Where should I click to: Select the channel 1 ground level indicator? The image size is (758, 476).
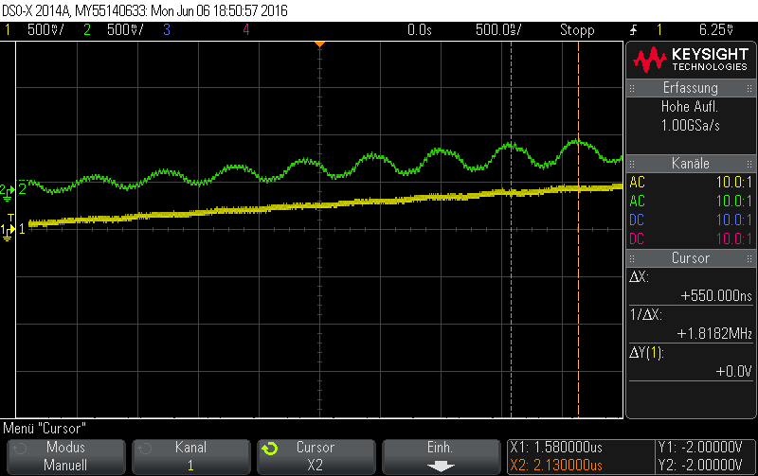[x=8, y=231]
